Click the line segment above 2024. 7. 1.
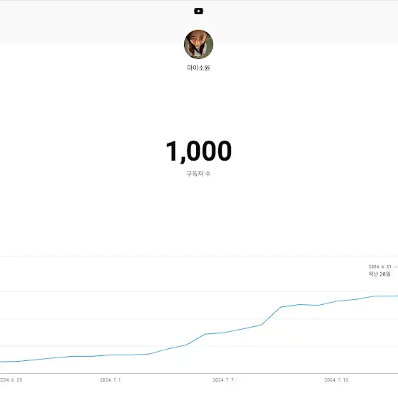 click(x=111, y=355)
